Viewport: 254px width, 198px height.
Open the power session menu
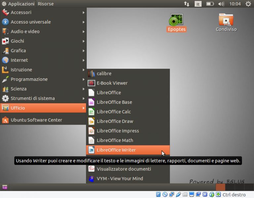[x=248, y=4]
